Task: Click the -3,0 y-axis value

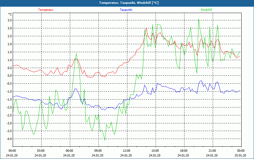Action: (x=9, y=123)
